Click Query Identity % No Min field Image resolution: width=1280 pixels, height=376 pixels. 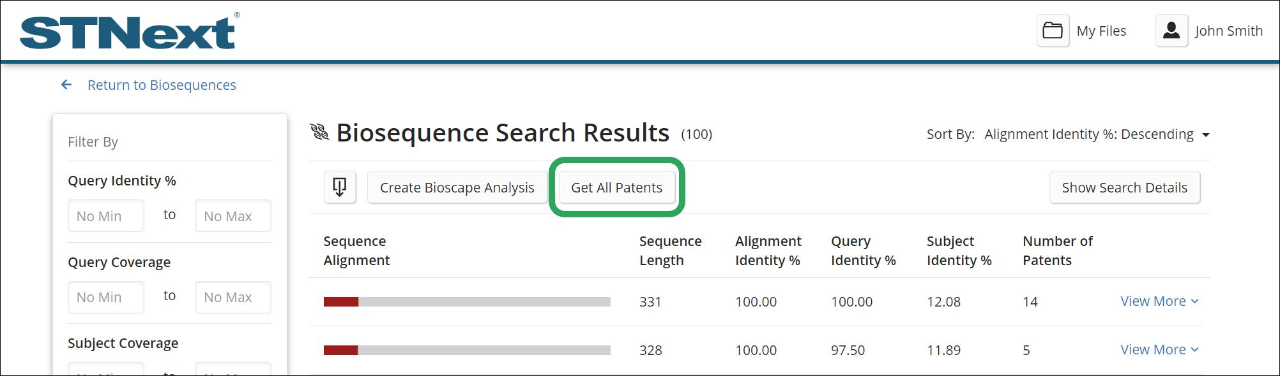[x=106, y=216]
